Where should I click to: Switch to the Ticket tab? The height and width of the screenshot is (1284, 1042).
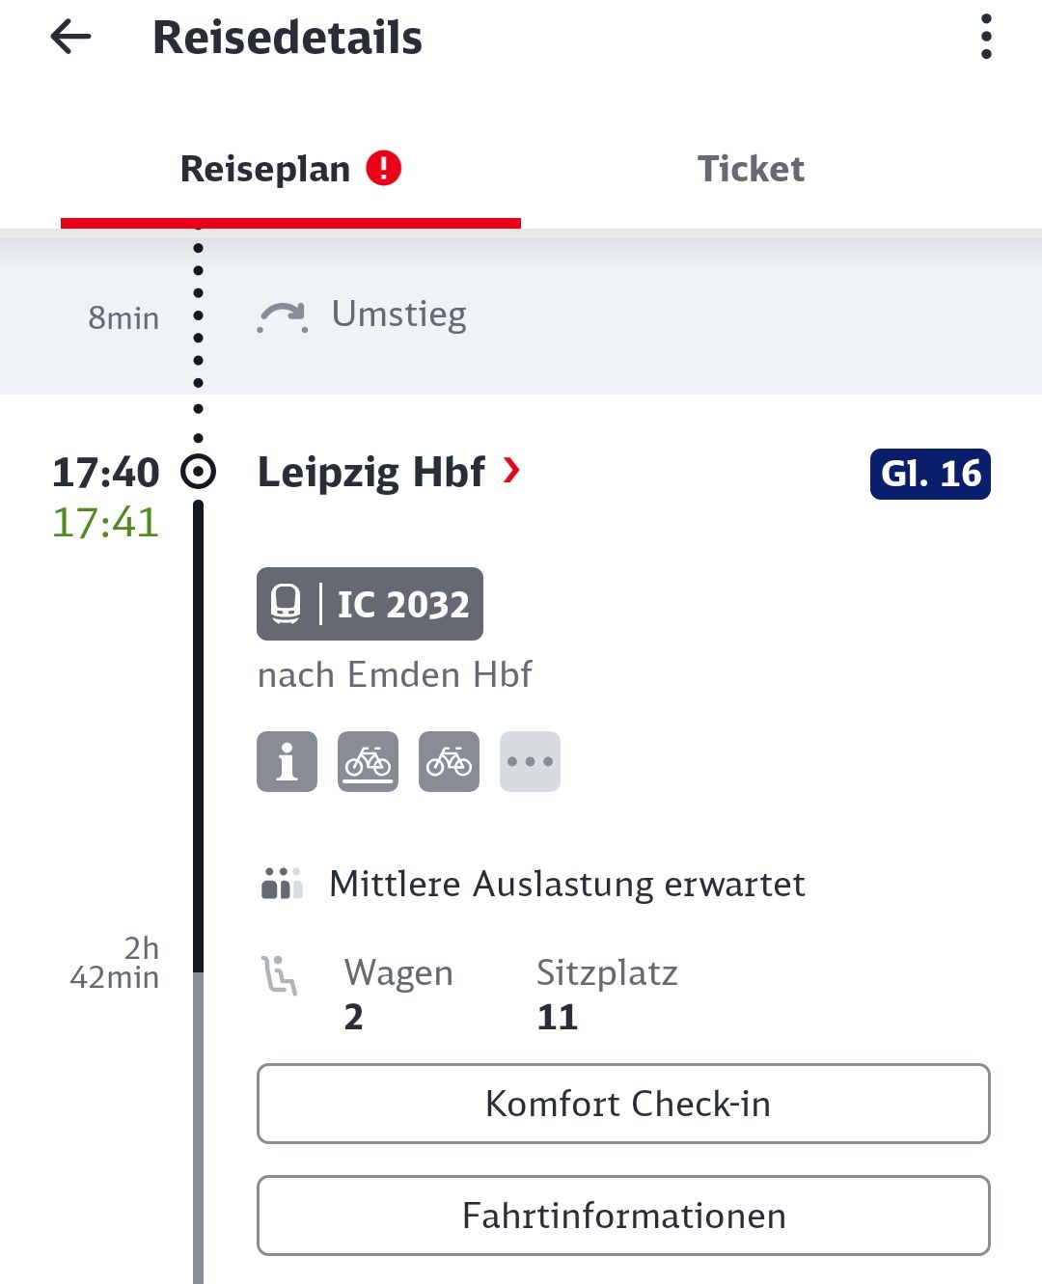click(x=751, y=169)
